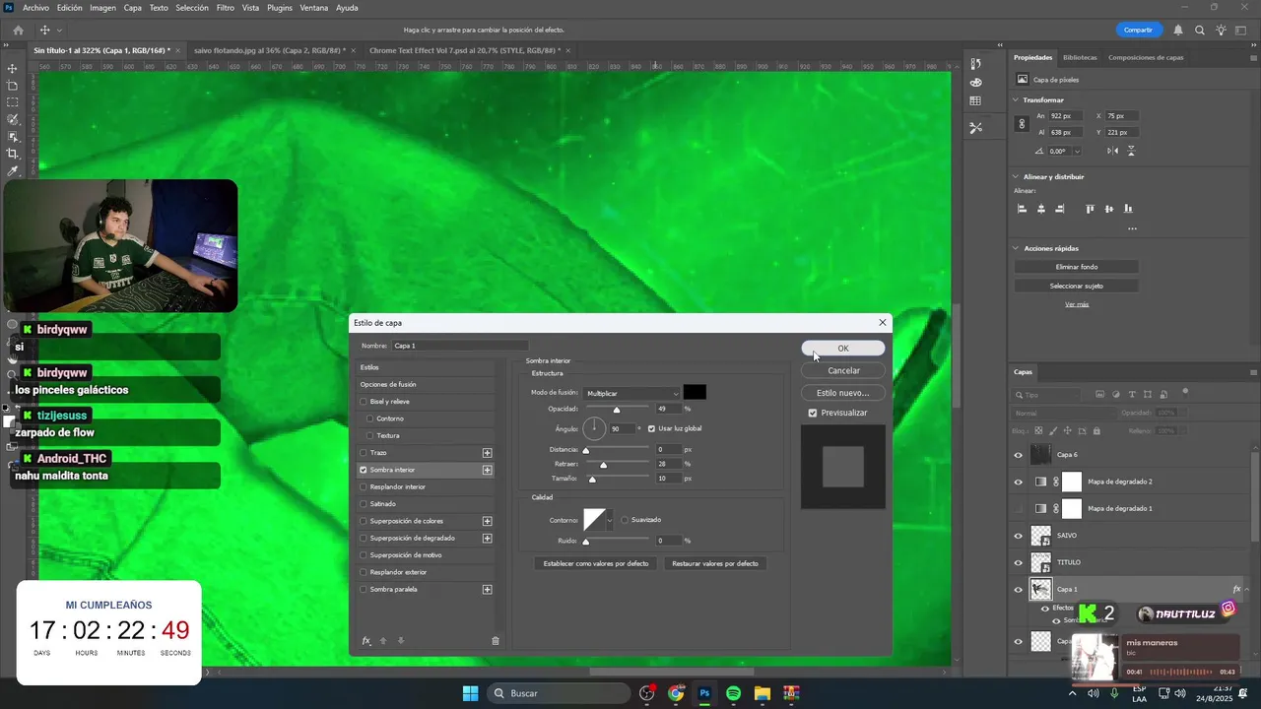Viewport: 1261px width, 709px height.
Task: Align horizontal centers in Properties panel
Action: tap(1041, 209)
